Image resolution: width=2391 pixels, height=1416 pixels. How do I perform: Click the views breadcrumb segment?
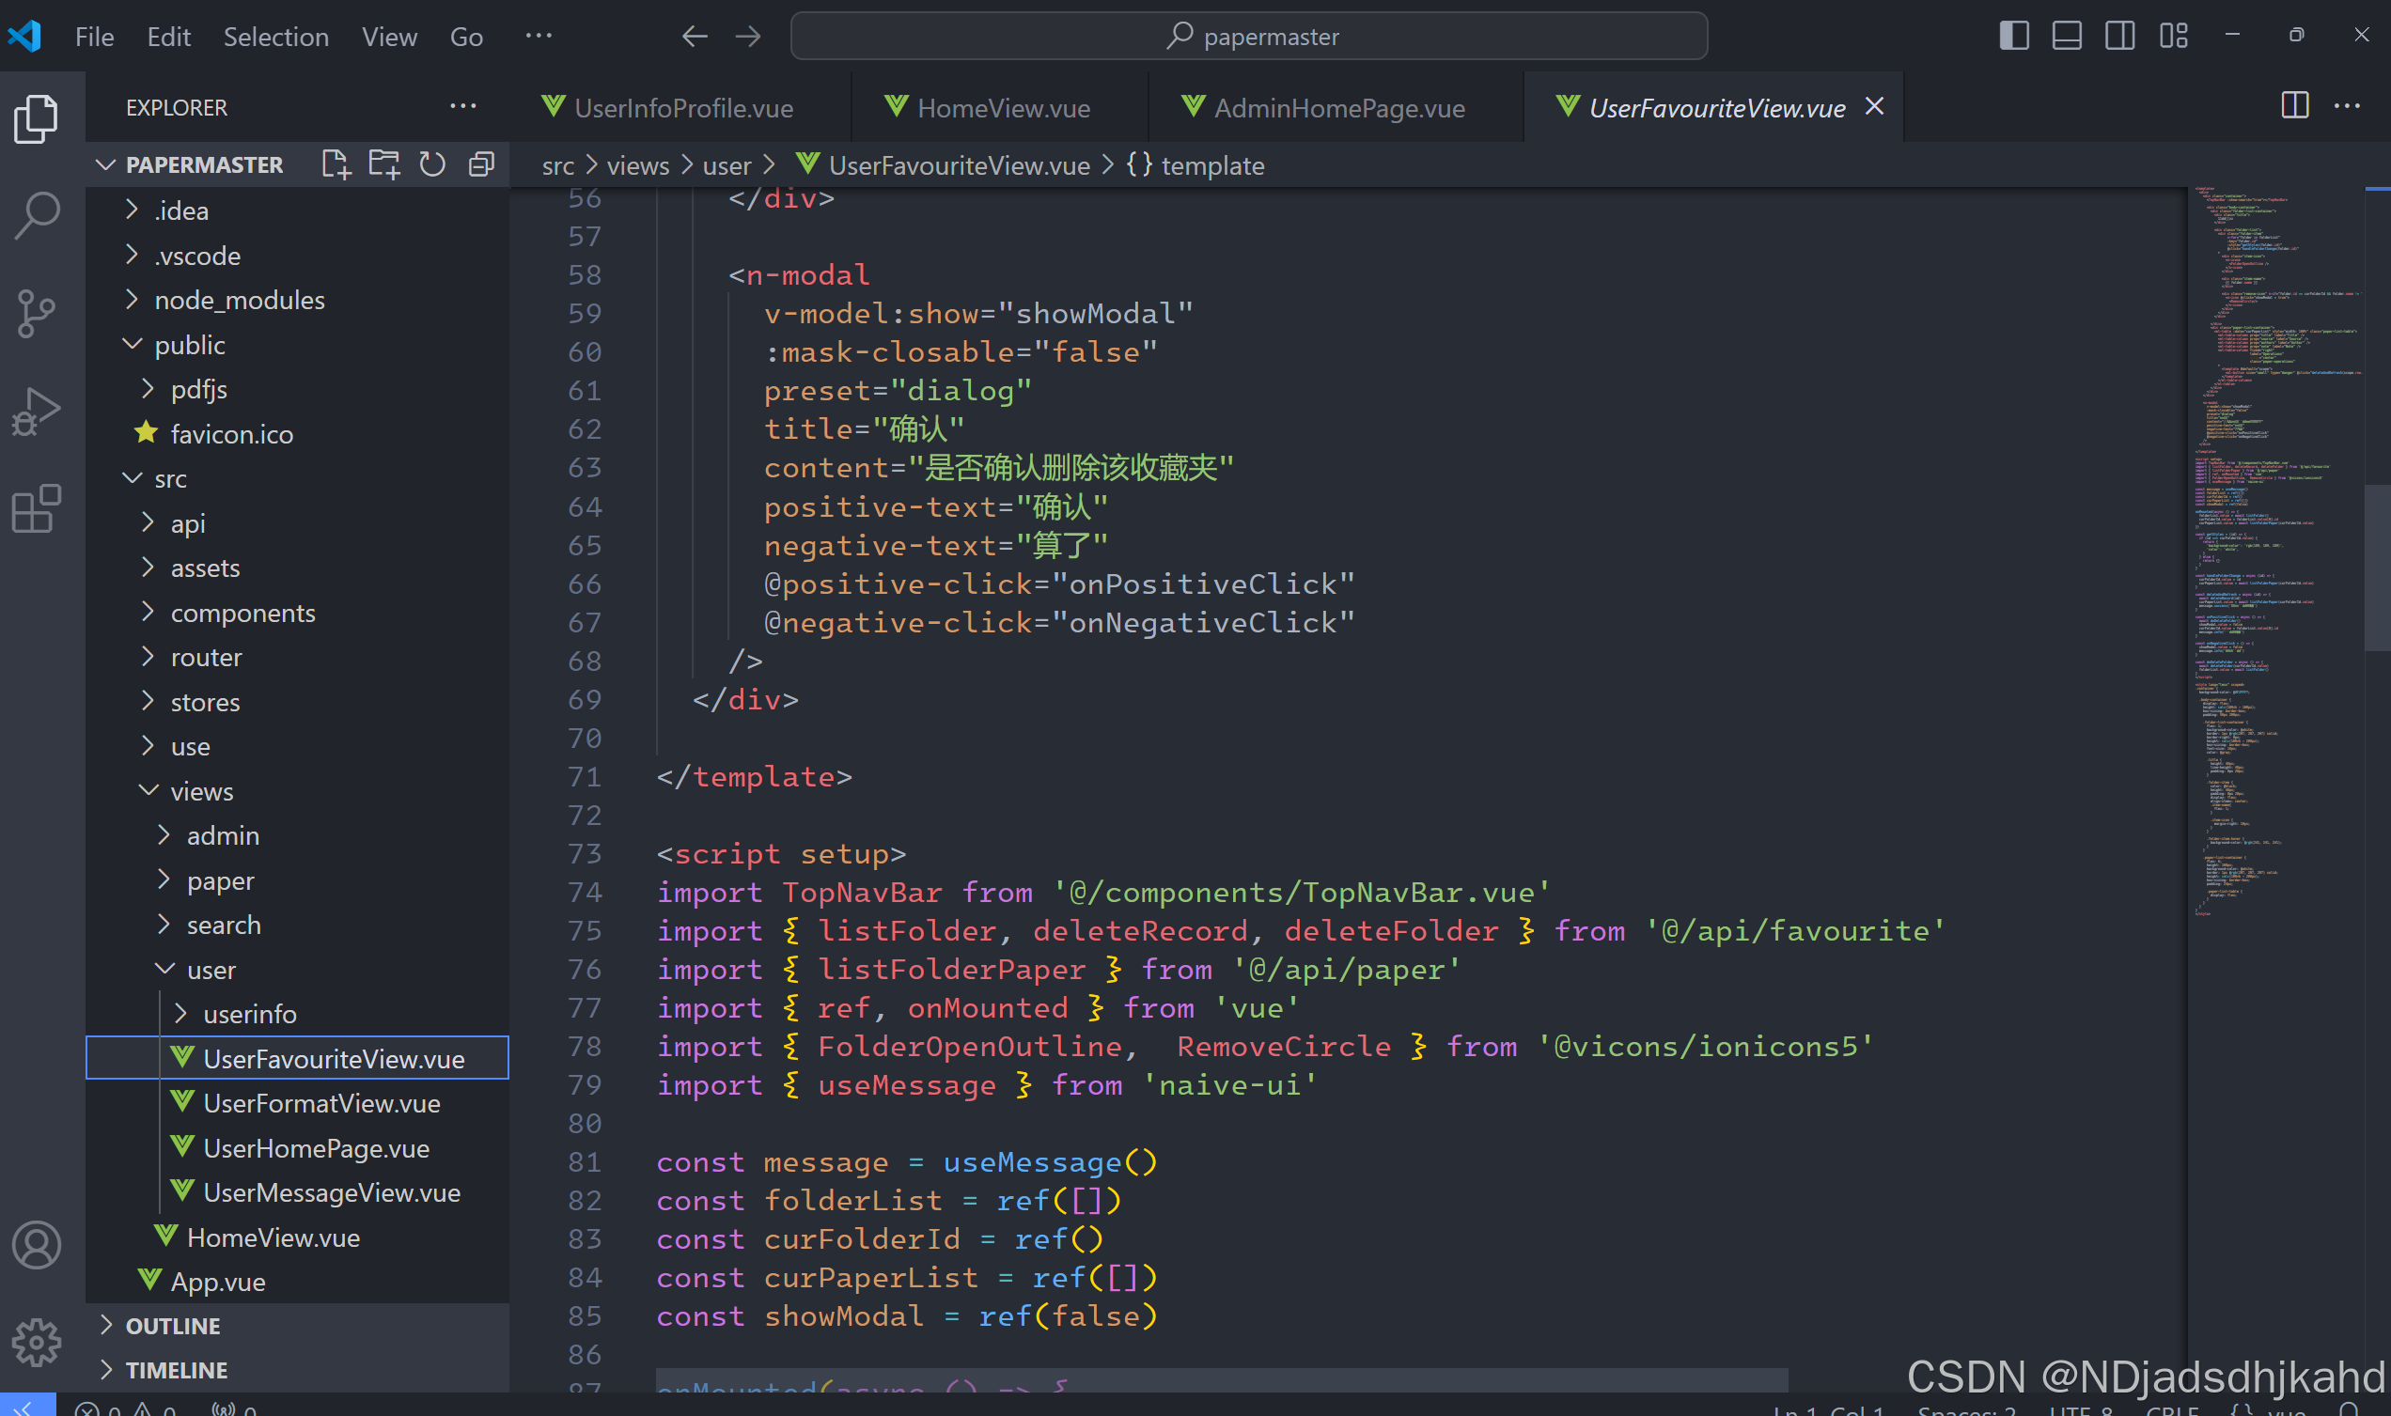coord(637,166)
